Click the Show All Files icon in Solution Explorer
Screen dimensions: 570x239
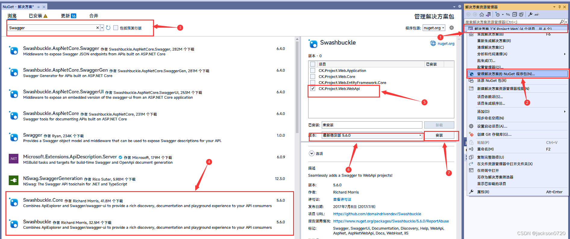(x=521, y=14)
